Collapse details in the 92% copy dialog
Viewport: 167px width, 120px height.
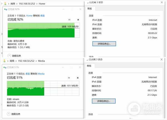[x=9, y=56]
